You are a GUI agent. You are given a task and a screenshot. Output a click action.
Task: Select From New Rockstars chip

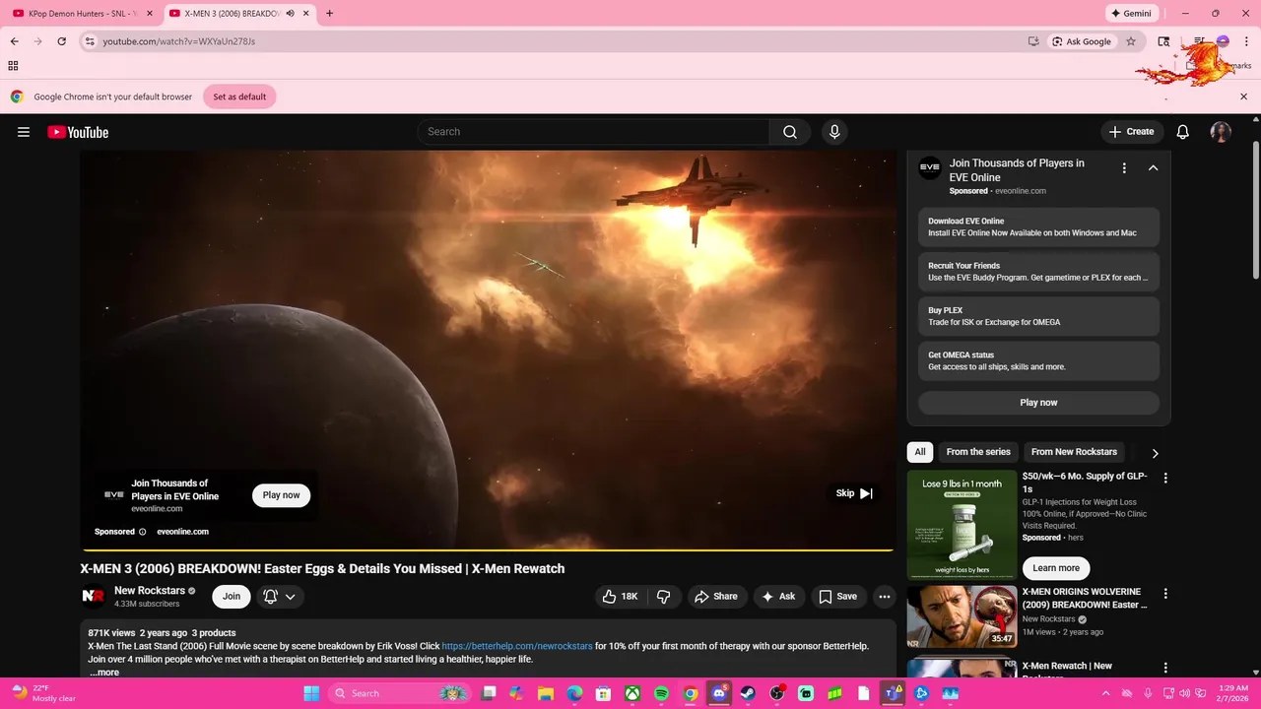point(1074,452)
